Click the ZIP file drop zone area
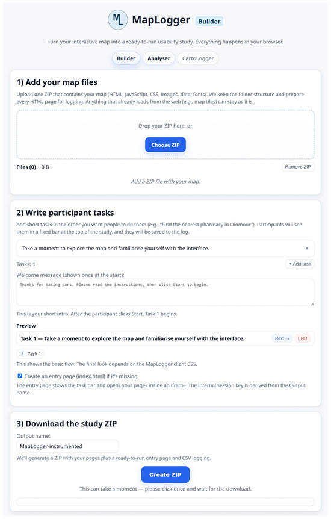Screen dimensions: 331x519 click(165, 134)
